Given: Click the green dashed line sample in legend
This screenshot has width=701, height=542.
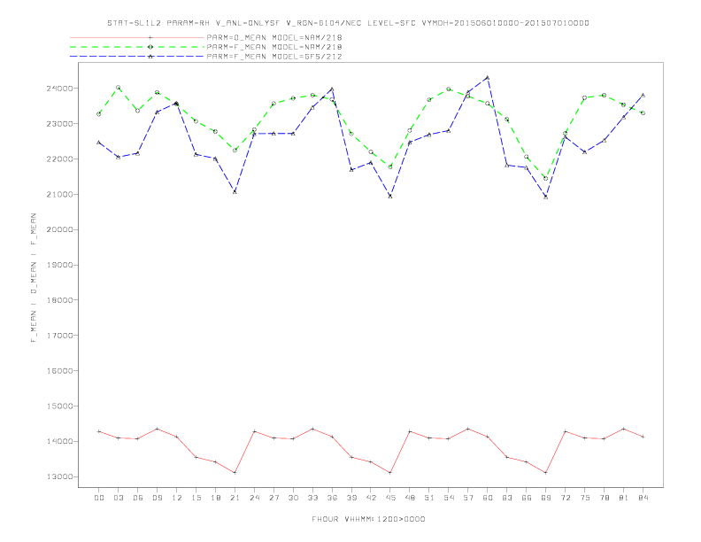Looking at the screenshot, I should point(137,47).
